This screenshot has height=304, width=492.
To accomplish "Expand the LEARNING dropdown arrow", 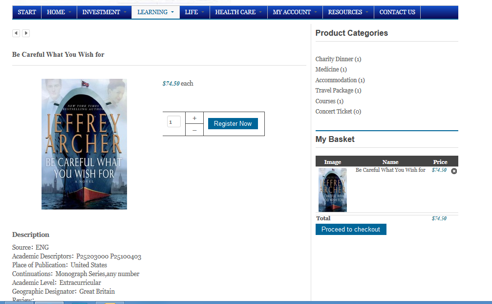I will tap(172, 12).
